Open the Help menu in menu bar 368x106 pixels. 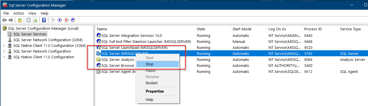44,13
